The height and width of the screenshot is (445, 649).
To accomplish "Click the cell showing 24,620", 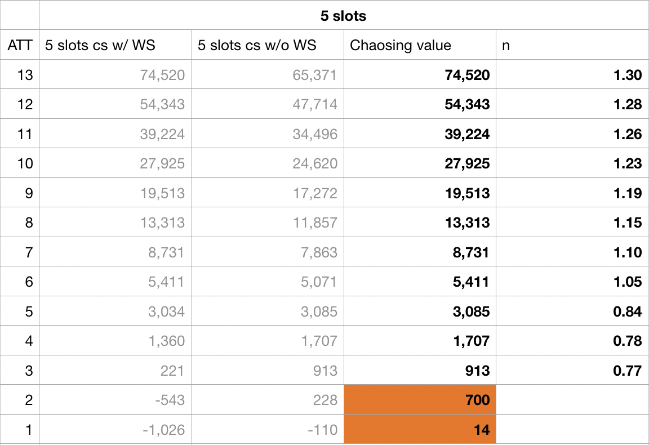I will pyautogui.click(x=268, y=163).
